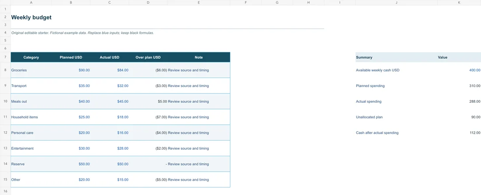
Task: Select Over plan ($7.00) for Household items
Action: (x=149, y=117)
